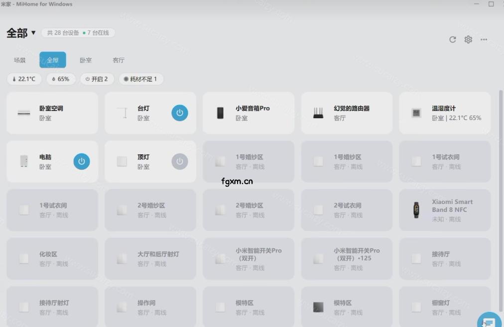This screenshot has height=327, width=504.
Task: Click the refresh icon
Action: (x=453, y=39)
